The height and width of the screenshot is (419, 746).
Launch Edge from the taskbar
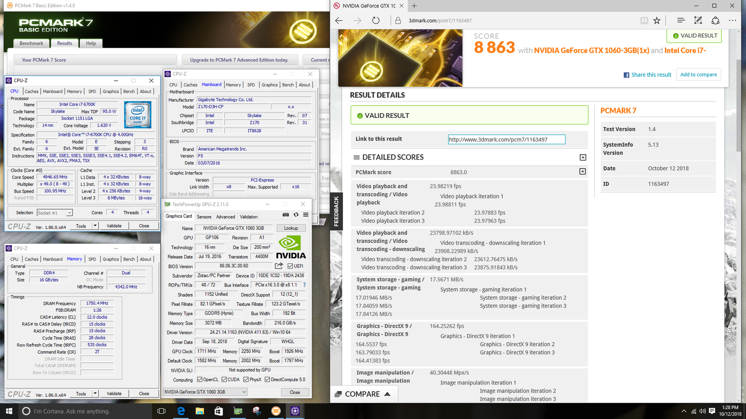[x=181, y=411]
